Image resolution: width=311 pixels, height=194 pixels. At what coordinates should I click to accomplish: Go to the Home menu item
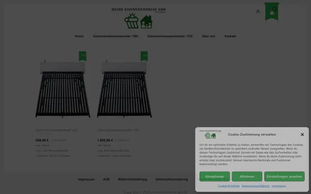tap(79, 36)
